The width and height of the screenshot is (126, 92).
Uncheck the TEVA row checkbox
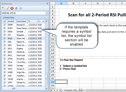(5, 62)
